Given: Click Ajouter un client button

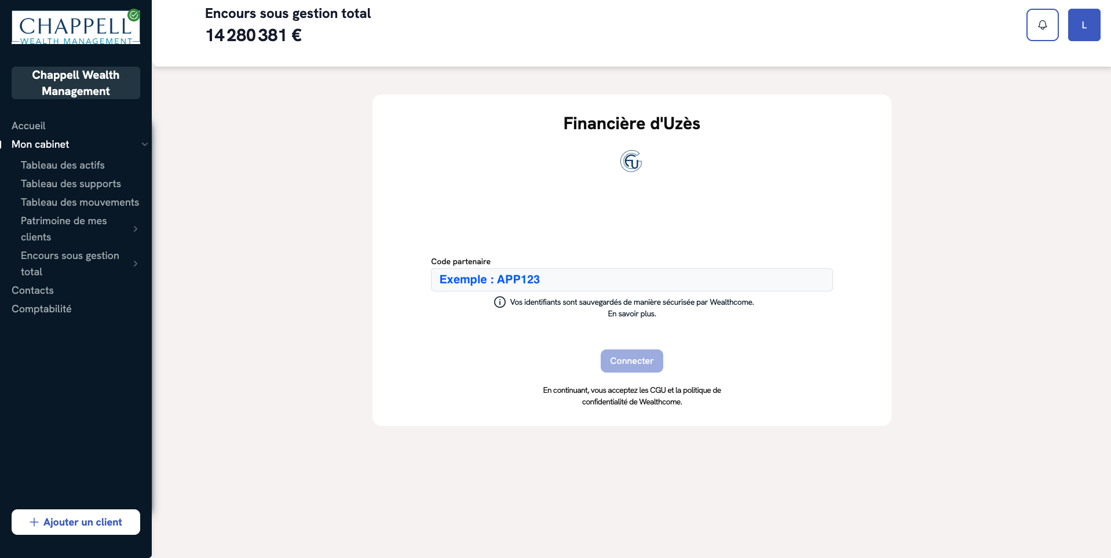Looking at the screenshot, I should tap(76, 522).
